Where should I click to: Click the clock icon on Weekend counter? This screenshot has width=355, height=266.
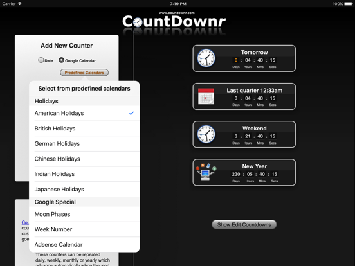206,134
